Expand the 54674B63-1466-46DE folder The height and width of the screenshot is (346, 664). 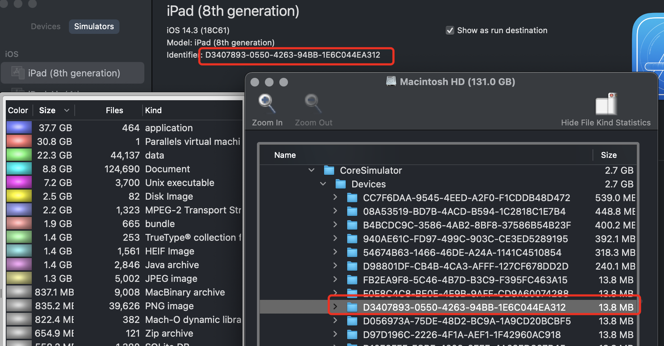335,252
